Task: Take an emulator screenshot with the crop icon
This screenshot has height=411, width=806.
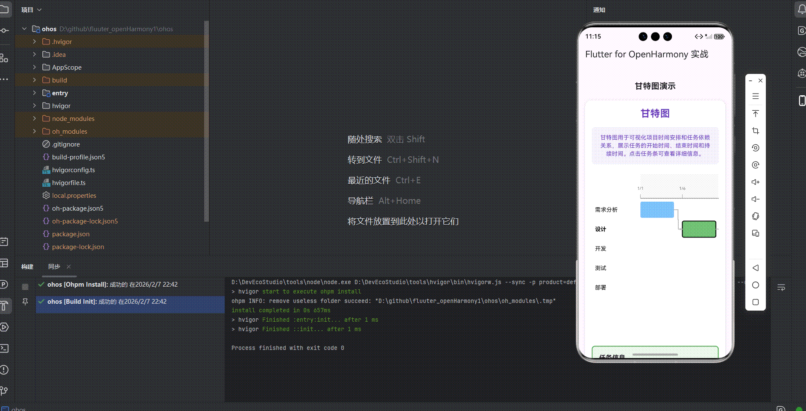Action: [755, 131]
